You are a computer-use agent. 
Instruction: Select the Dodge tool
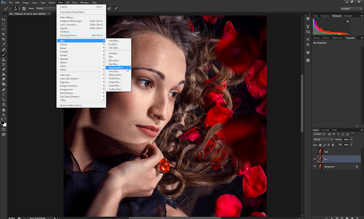(x=3, y=84)
